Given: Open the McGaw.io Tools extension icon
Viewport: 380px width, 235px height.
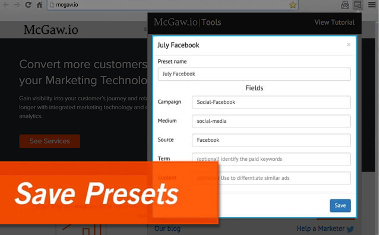Looking at the screenshot, I should pos(357,5).
